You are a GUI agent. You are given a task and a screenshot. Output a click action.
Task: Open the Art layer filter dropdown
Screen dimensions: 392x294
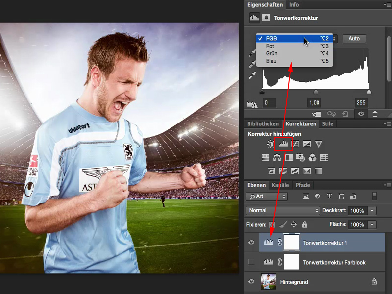point(267,196)
